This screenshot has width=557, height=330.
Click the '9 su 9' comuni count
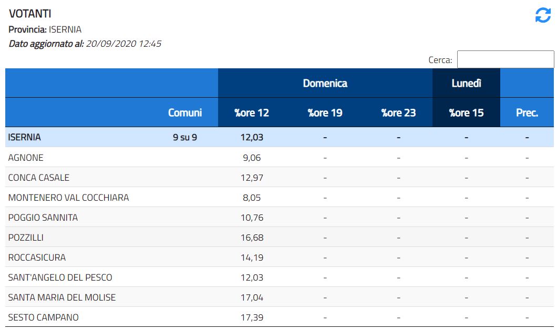pyautogui.click(x=185, y=137)
